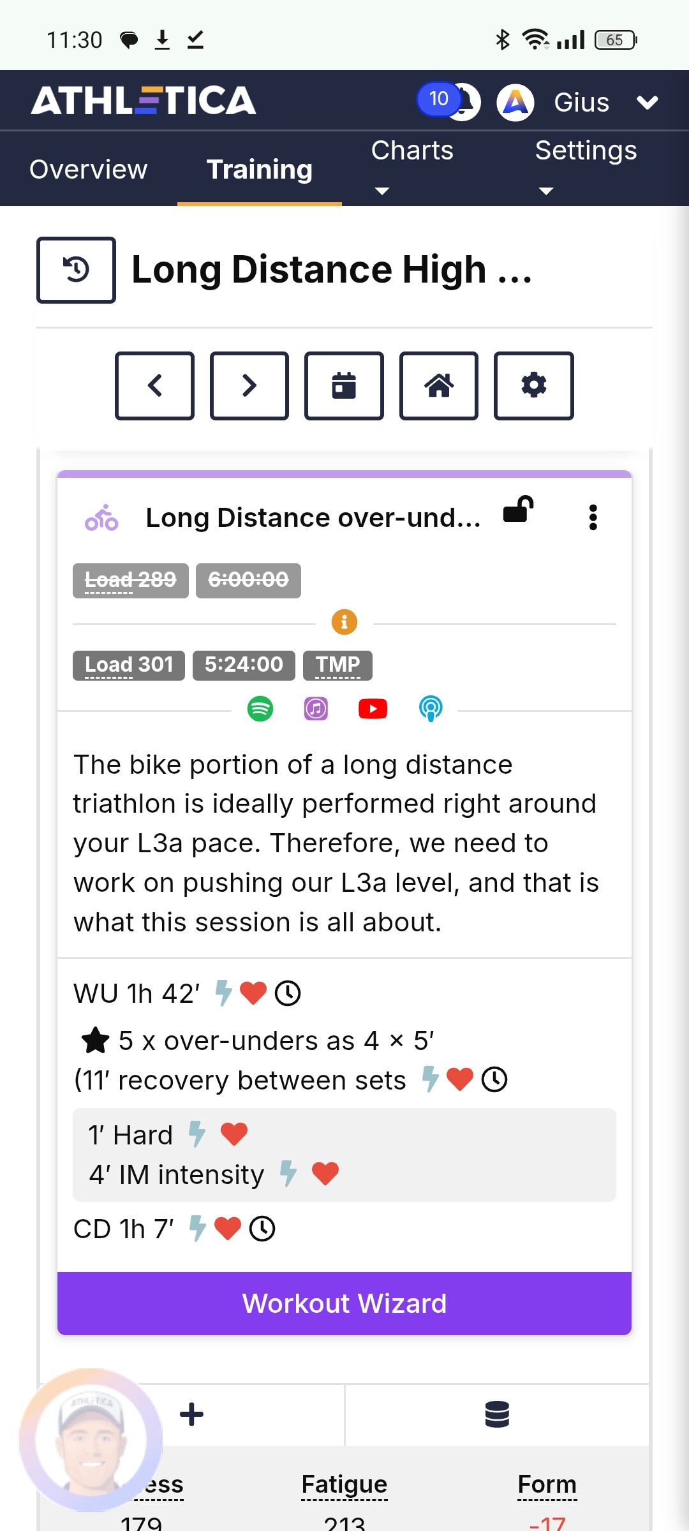Open the plan gear settings button
The image size is (689, 1531).
pos(534,385)
